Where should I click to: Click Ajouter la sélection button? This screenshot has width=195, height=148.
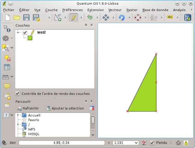[x=65, y=108]
